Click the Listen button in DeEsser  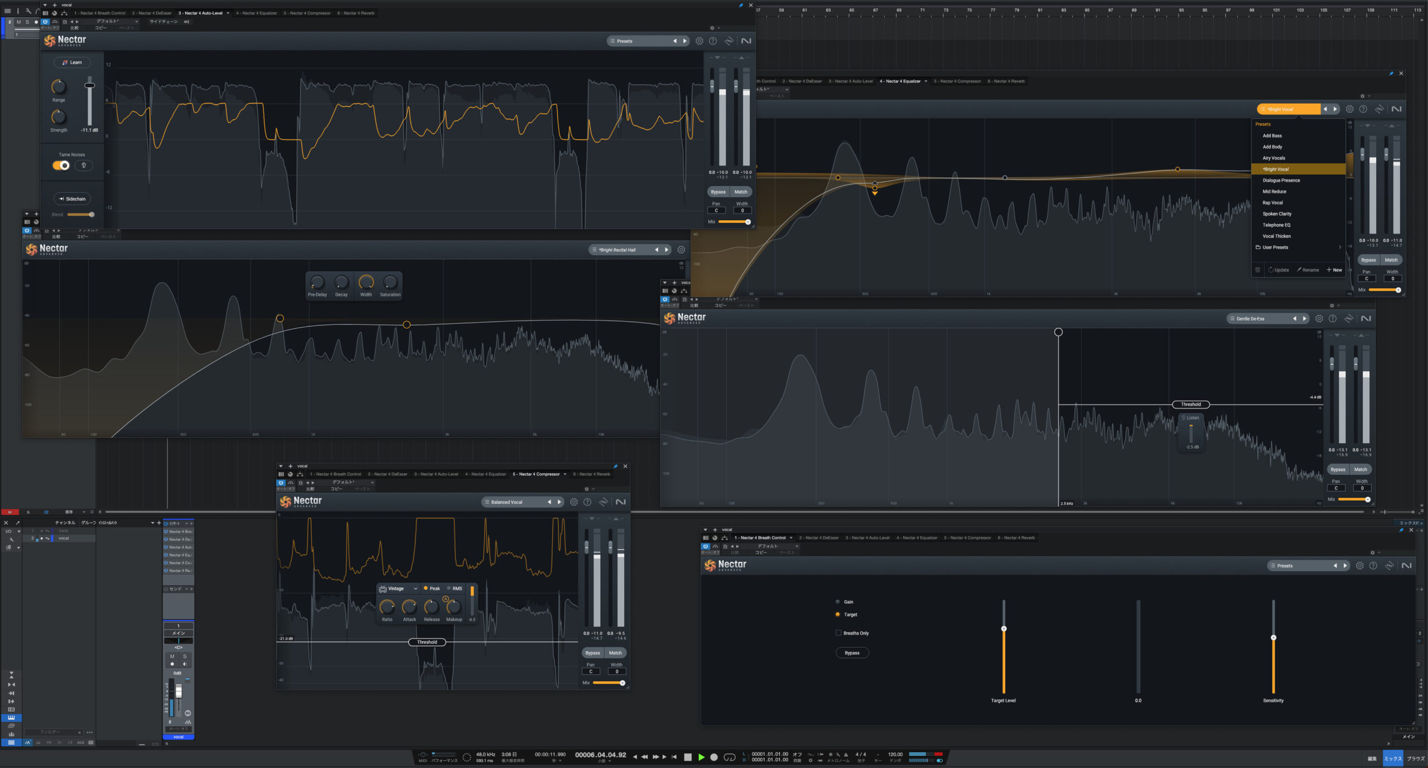click(x=1190, y=418)
